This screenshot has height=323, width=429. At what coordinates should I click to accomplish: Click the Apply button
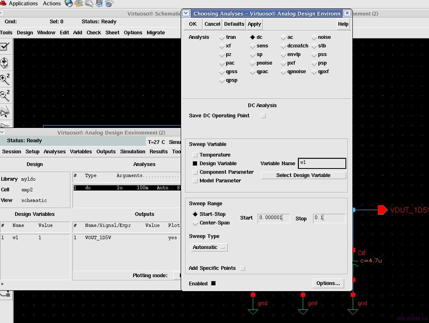click(254, 24)
